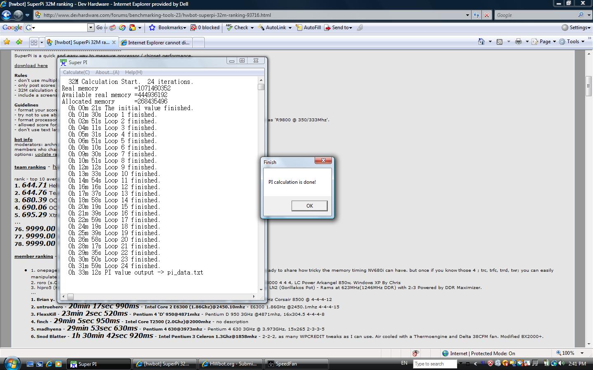Click the Home page icon
This screenshot has width=593, height=370.
coord(481,42)
